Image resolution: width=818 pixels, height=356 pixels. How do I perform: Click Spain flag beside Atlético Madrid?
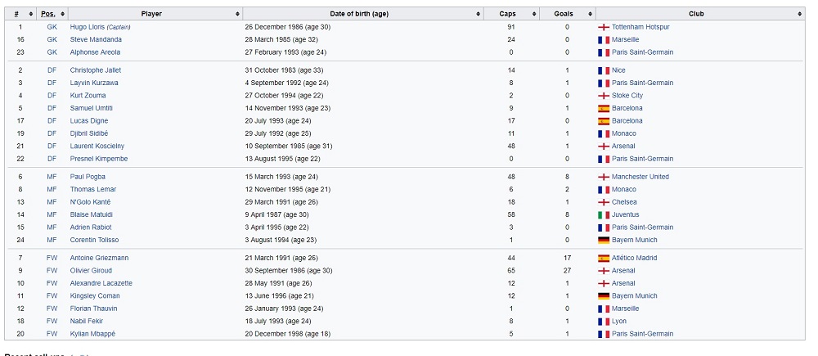point(604,258)
